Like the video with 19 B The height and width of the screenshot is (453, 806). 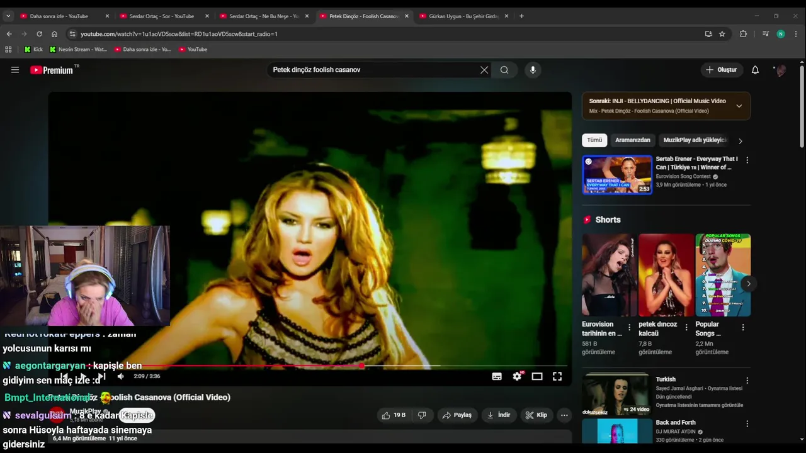pos(394,415)
